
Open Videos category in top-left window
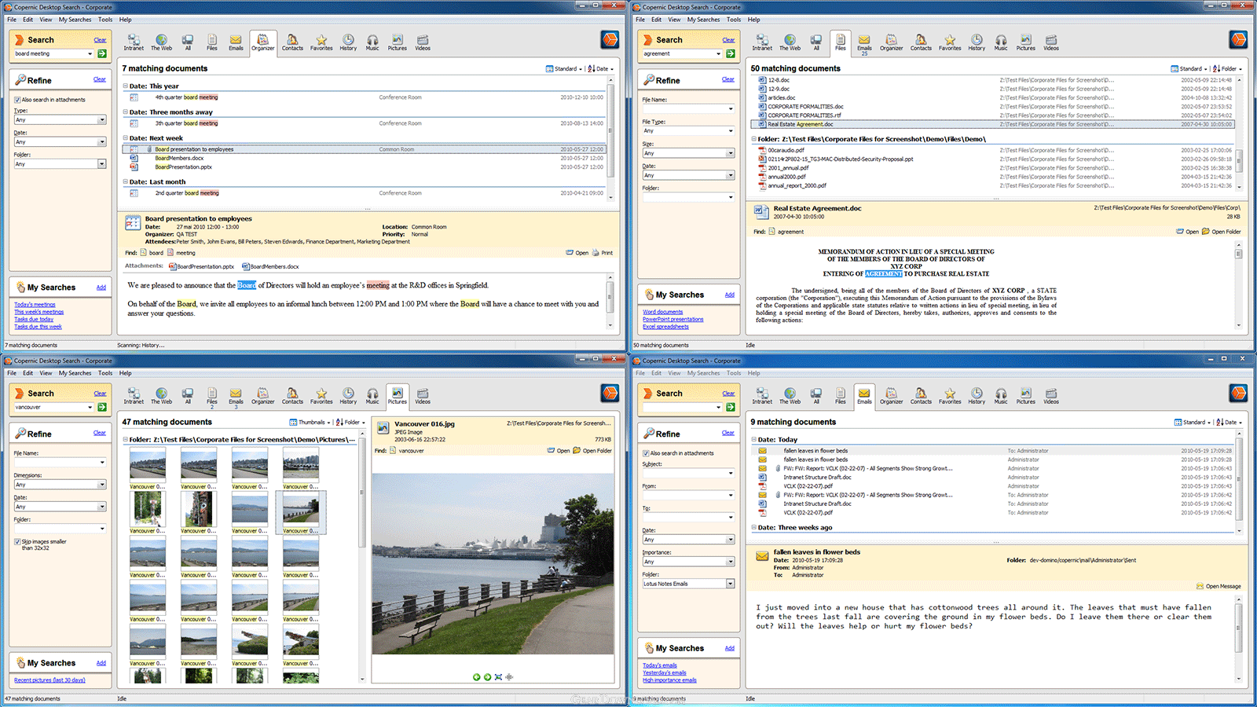tap(423, 42)
